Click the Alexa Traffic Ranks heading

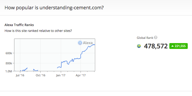click(x=19, y=25)
